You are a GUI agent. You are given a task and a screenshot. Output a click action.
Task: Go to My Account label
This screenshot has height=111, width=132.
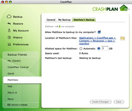(21, 31)
